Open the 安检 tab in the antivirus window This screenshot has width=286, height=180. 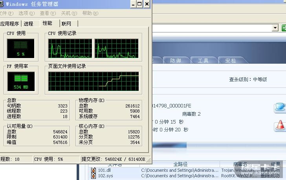tap(231, 60)
